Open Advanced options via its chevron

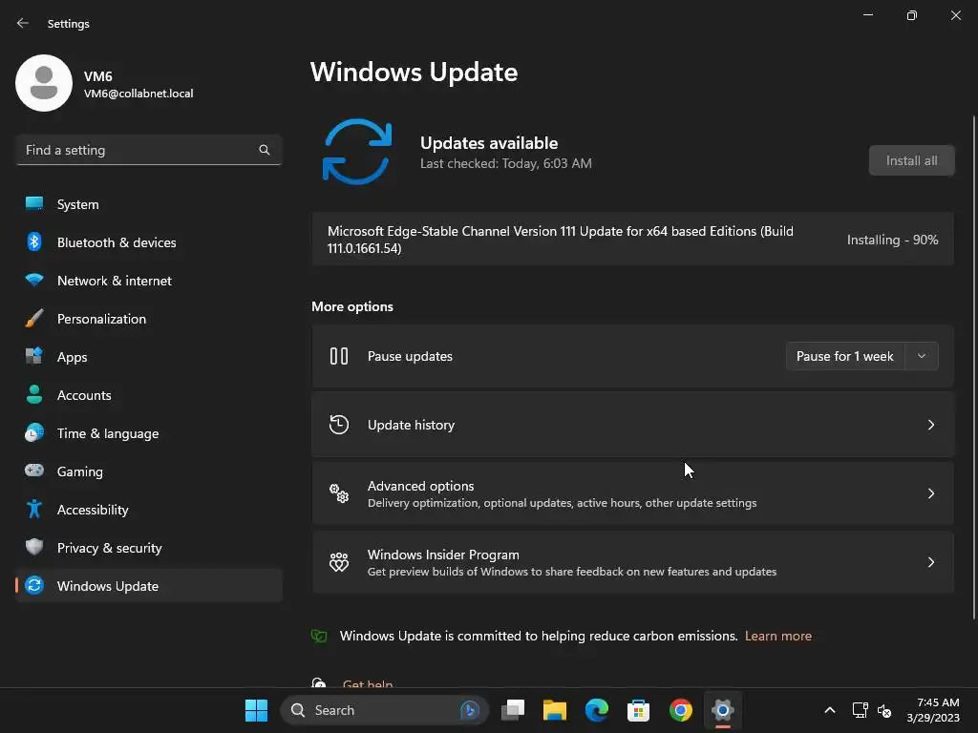(x=930, y=493)
